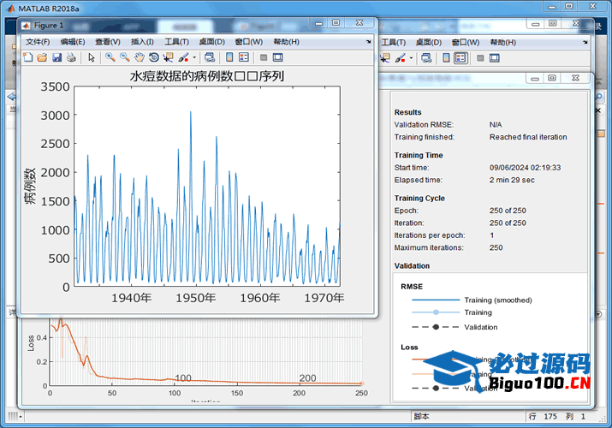Click the start time 09/06/2024 02:19:33
The height and width of the screenshot is (428, 612).
(525, 168)
